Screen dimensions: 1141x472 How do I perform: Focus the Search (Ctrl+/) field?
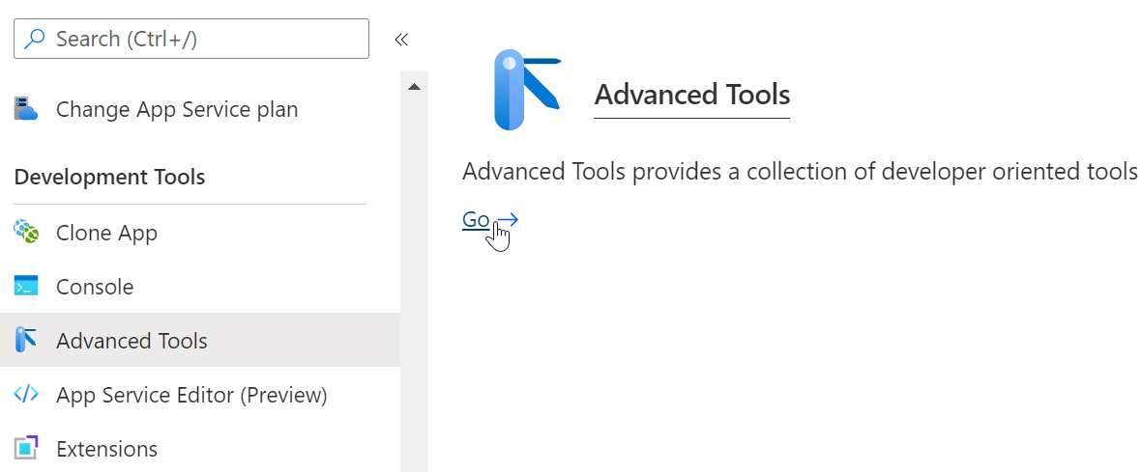click(x=191, y=39)
